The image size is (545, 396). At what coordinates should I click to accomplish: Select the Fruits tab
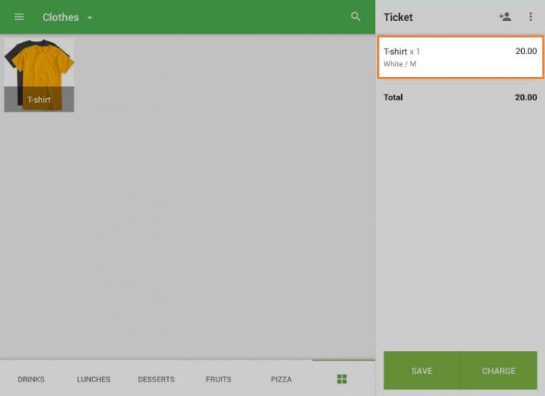(218, 379)
